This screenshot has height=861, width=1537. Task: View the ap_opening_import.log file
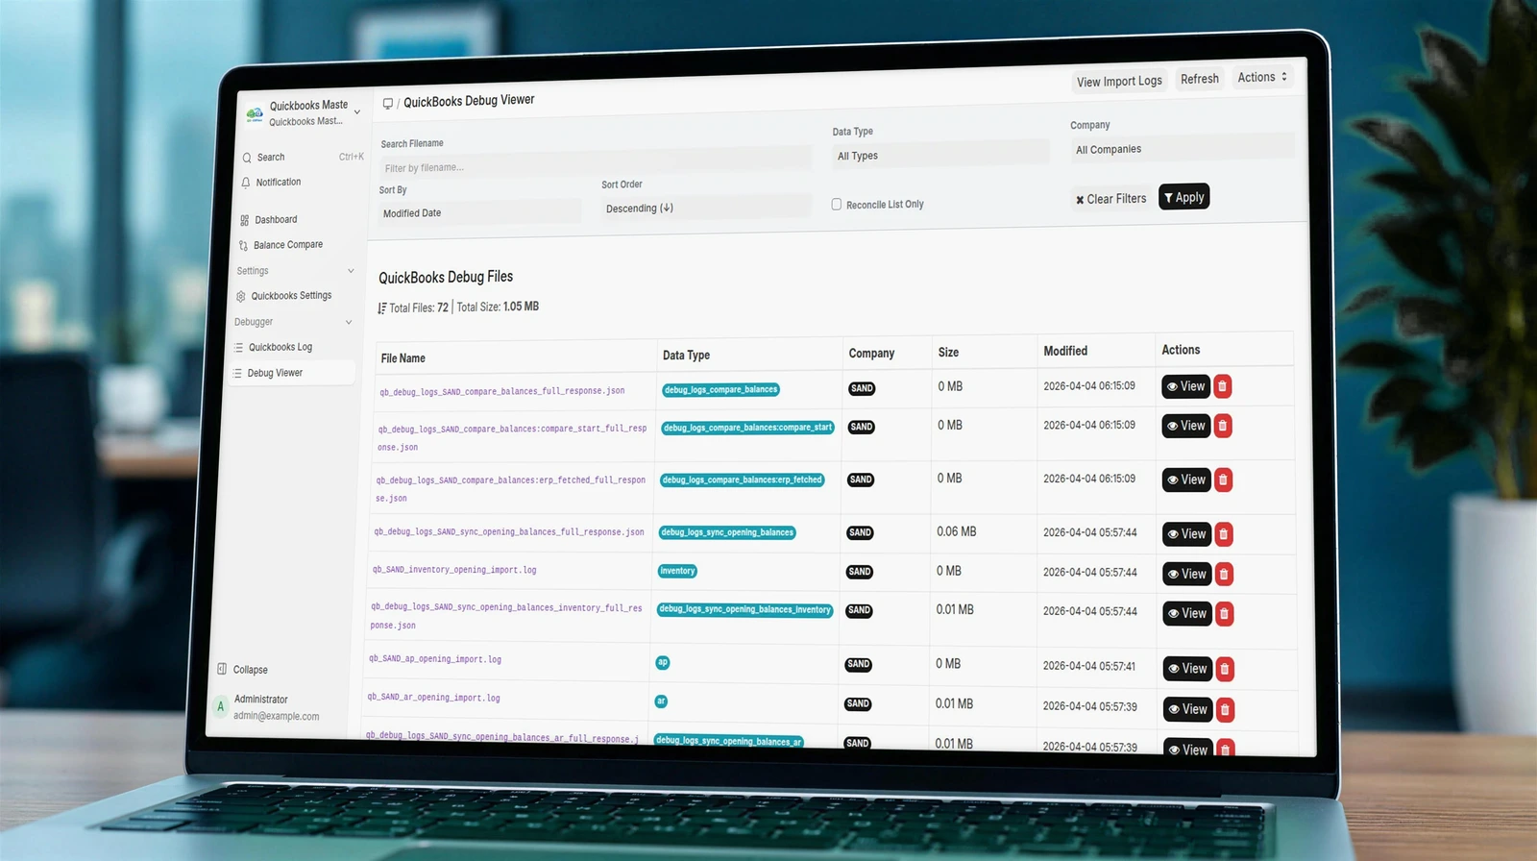pos(1188,669)
